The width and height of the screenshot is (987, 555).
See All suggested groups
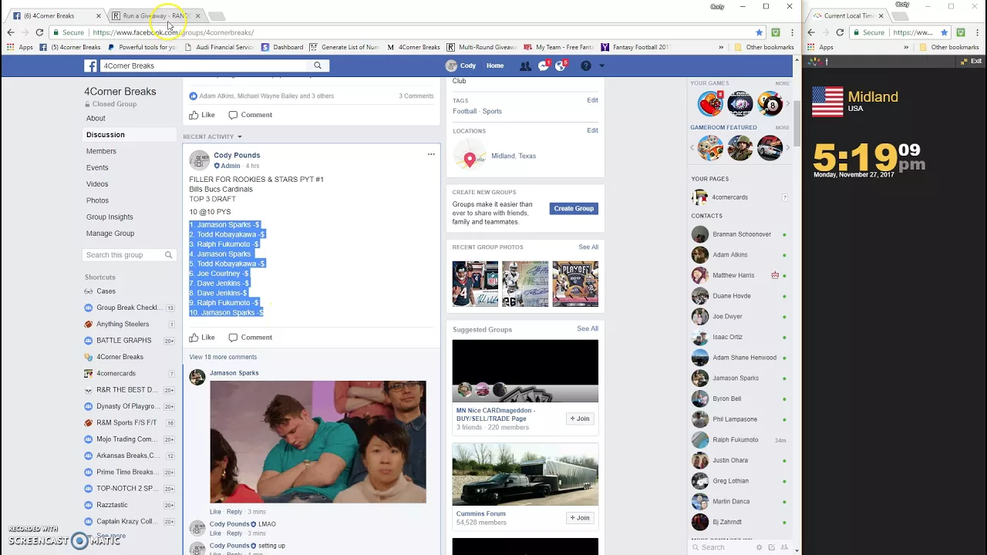pos(588,328)
